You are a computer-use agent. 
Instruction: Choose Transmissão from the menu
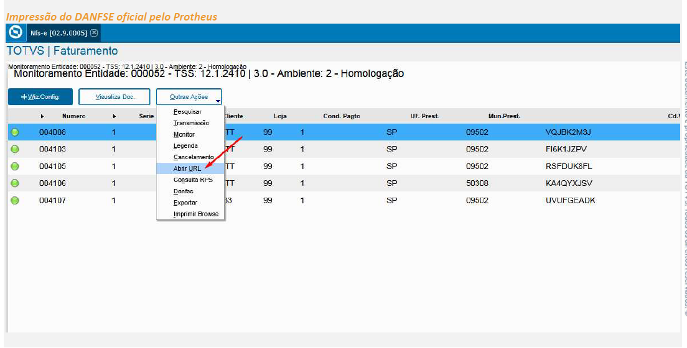(x=192, y=123)
